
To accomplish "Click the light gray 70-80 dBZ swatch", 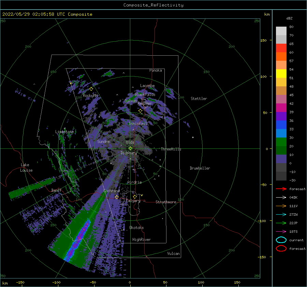I will tap(281, 31).
